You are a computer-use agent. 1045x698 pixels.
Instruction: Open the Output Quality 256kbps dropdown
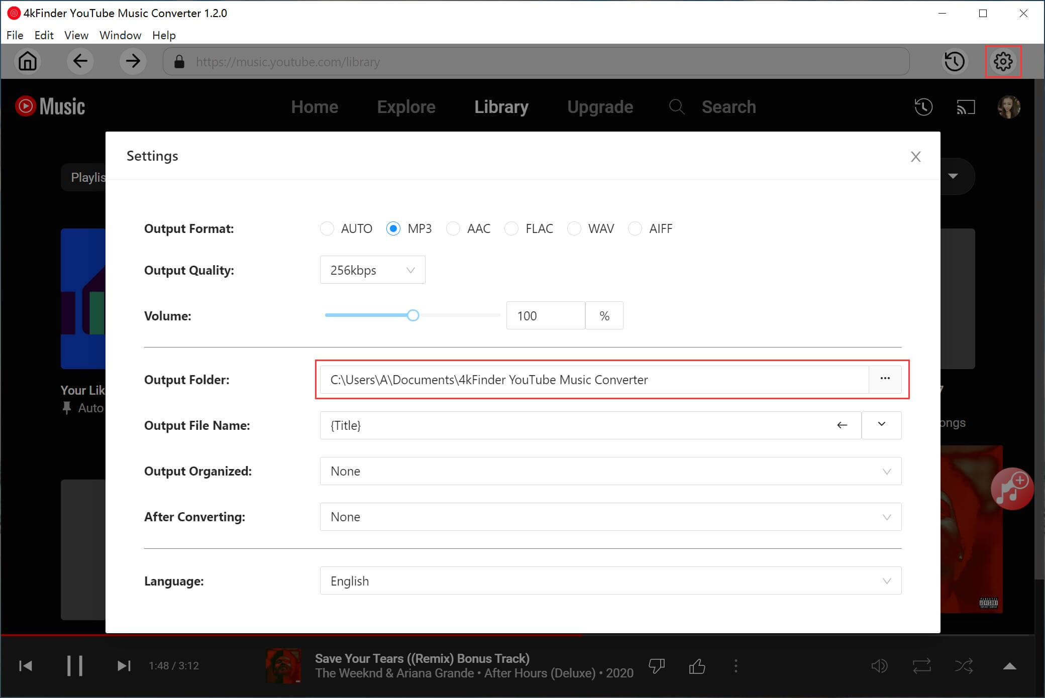(372, 270)
